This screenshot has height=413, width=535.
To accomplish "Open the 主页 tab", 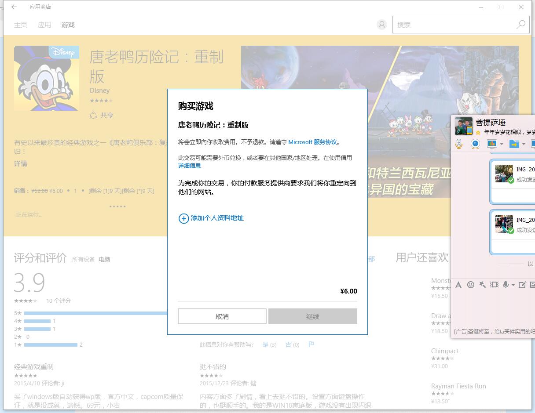I will pyautogui.click(x=21, y=25).
